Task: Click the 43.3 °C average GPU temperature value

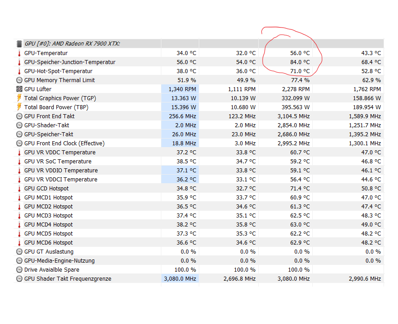Action: tap(371, 53)
